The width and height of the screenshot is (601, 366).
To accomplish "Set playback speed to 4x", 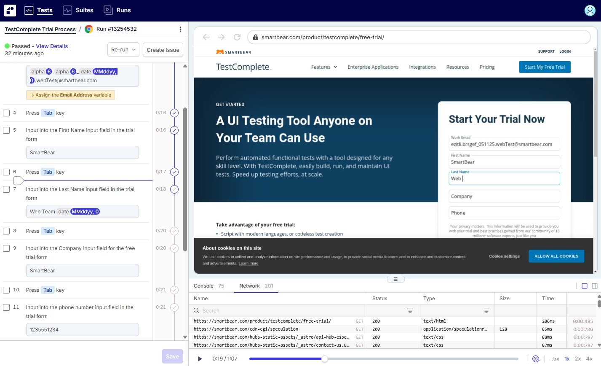I will (x=589, y=359).
